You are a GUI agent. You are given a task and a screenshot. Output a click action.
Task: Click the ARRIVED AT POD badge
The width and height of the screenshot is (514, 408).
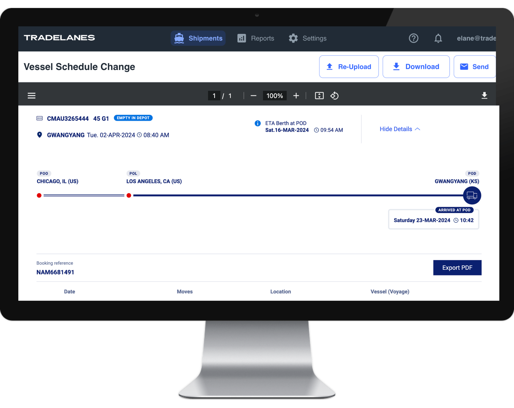[454, 210]
